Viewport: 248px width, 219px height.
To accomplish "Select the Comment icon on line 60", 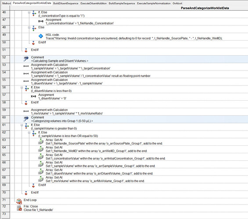I will [x=26, y=119].
